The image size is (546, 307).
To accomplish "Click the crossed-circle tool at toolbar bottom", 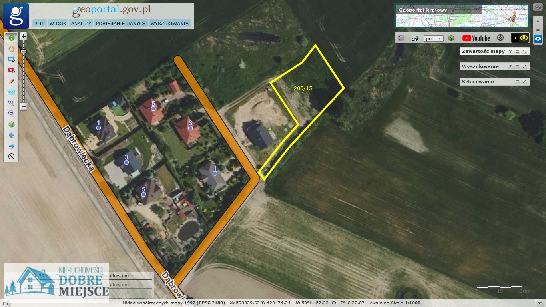I will [x=11, y=157].
